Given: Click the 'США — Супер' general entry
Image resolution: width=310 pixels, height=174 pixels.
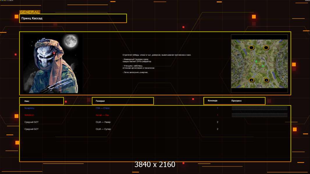Looking at the screenshot, I should point(103,129).
